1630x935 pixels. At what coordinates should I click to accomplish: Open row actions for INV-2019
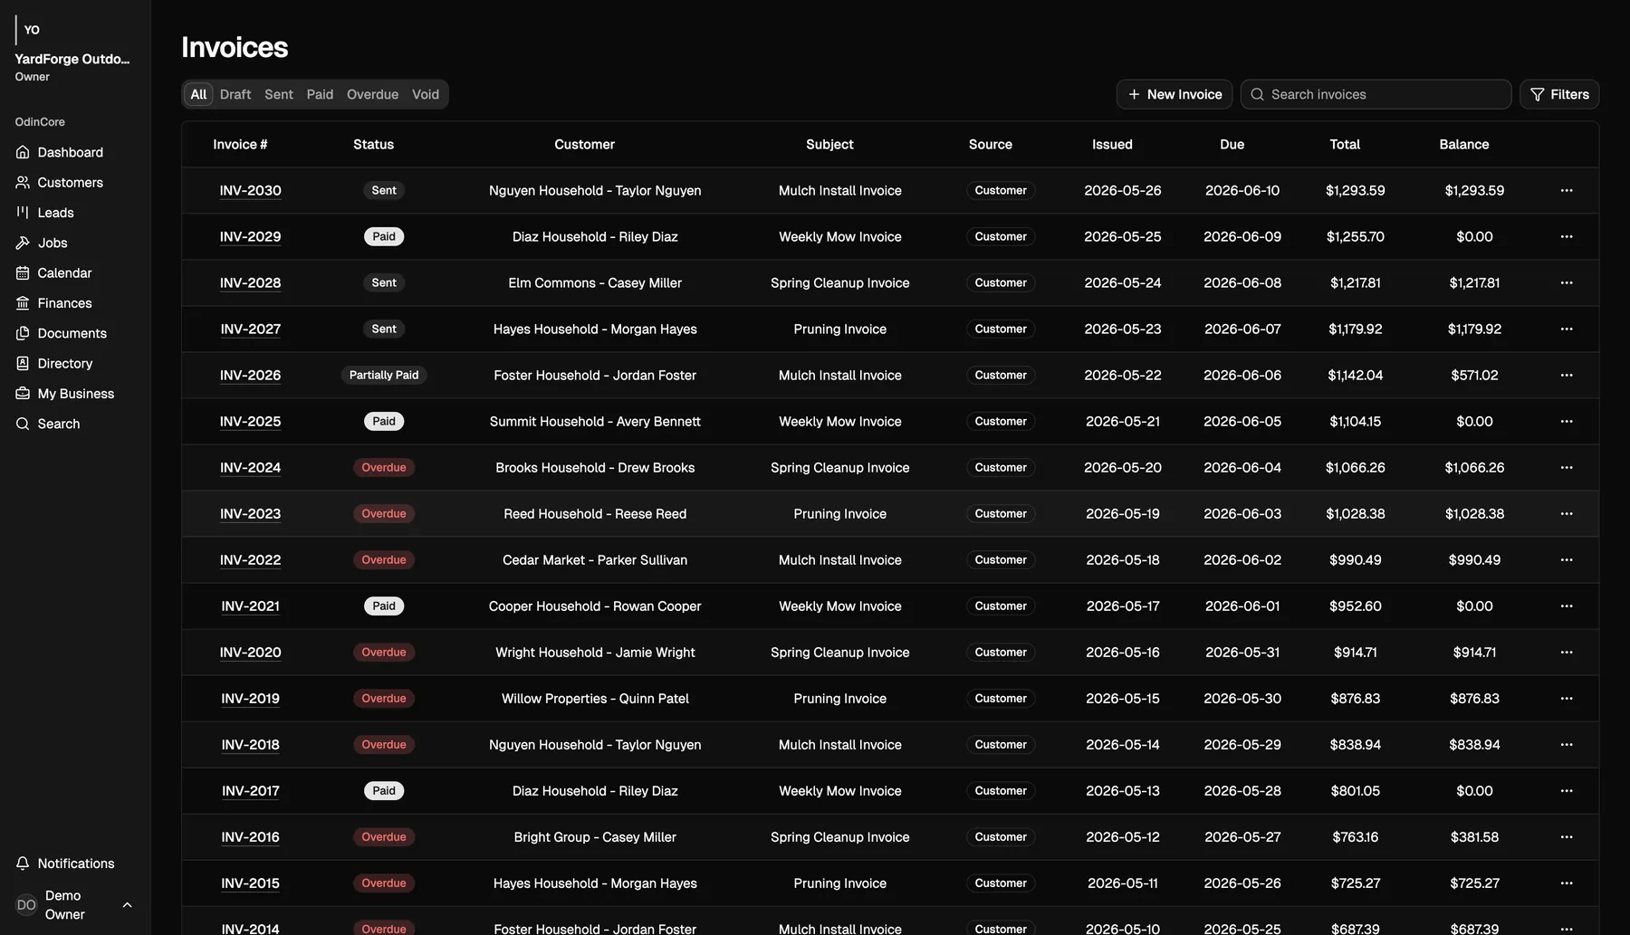click(x=1567, y=698)
